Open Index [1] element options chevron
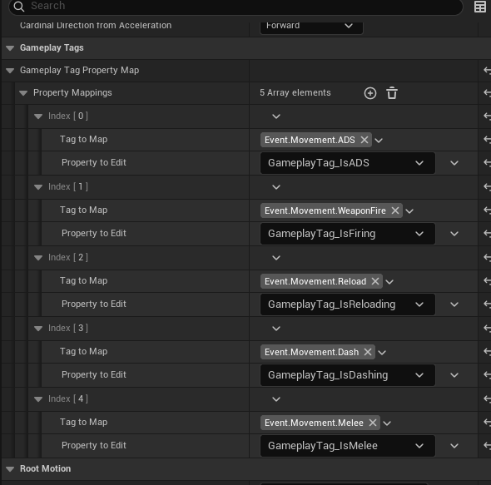Viewport: 491px width, 485px height. (276, 187)
